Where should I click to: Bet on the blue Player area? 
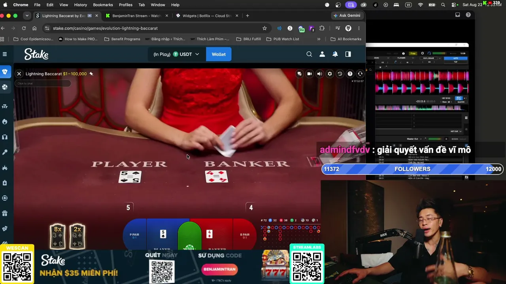(x=162, y=234)
